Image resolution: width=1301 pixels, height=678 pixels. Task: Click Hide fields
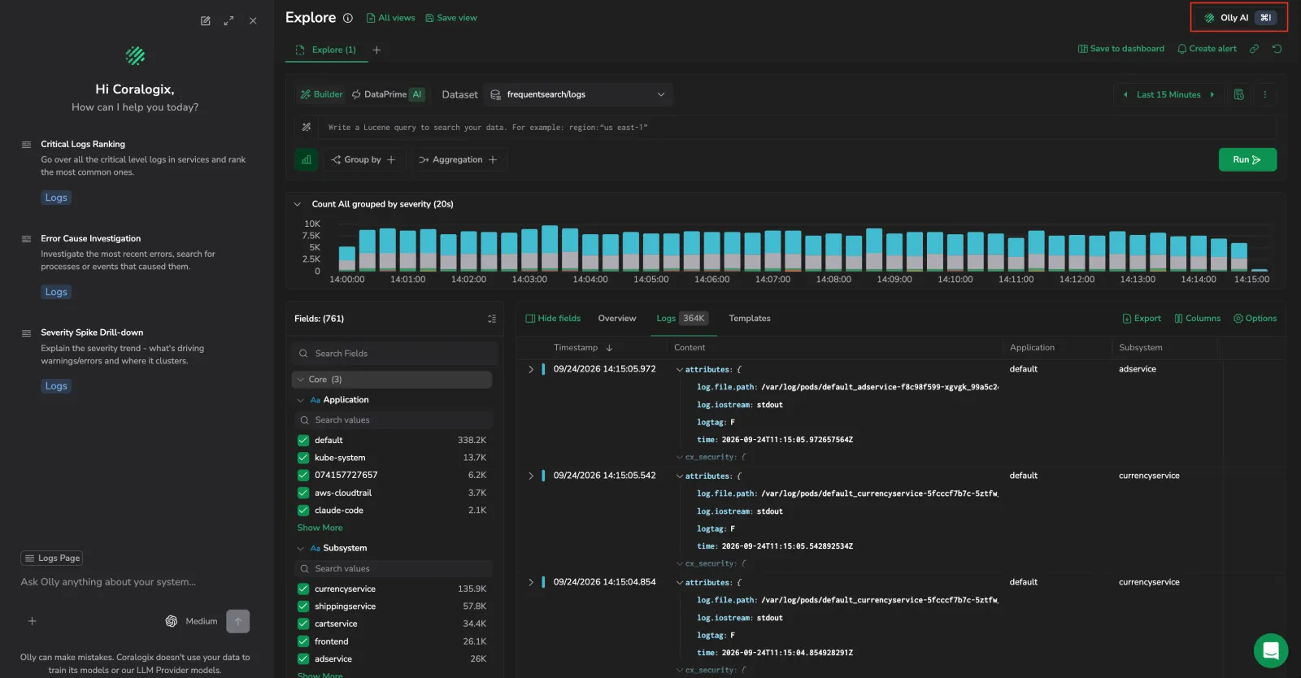click(553, 319)
